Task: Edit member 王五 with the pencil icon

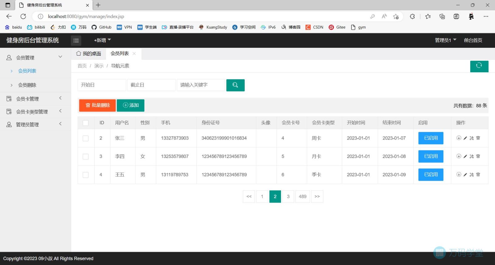Action: tap(465, 175)
